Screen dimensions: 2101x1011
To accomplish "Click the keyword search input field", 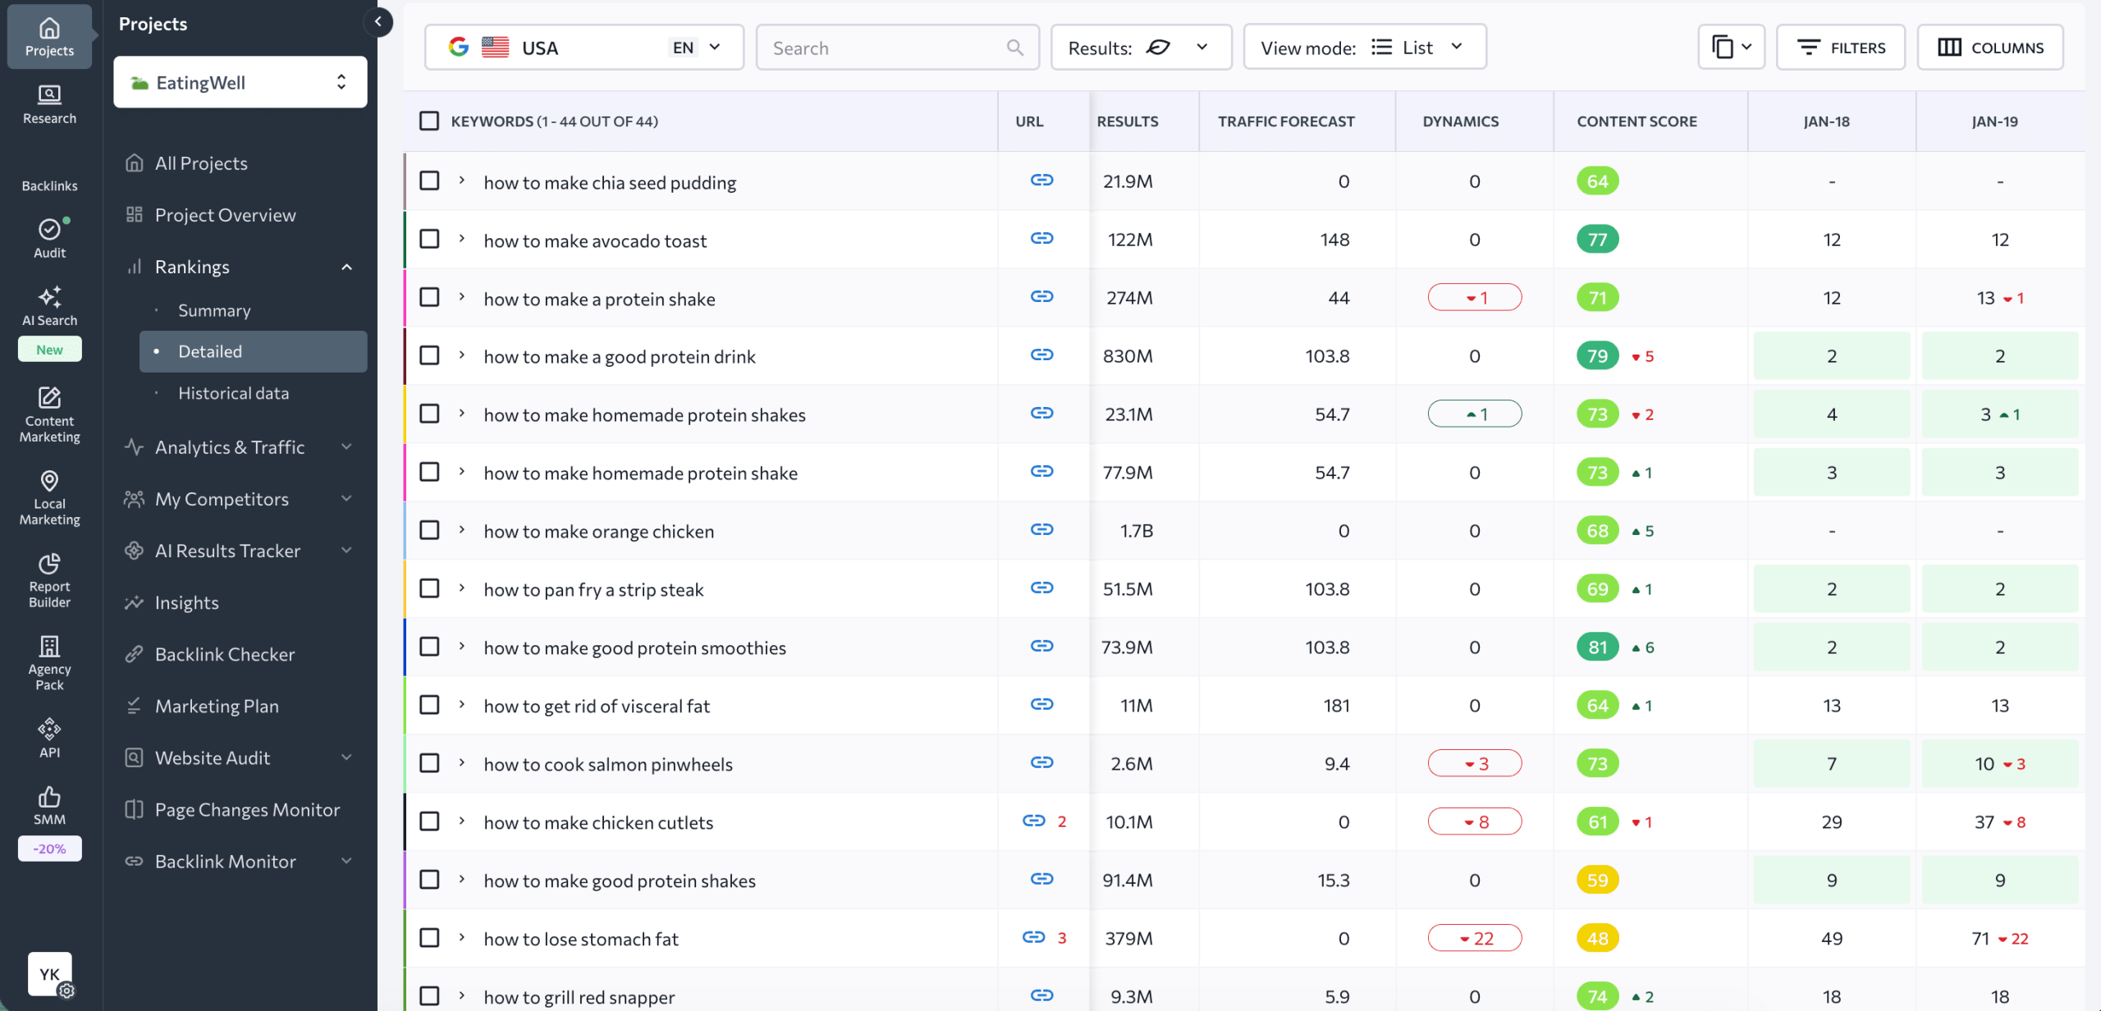I will pos(886,47).
